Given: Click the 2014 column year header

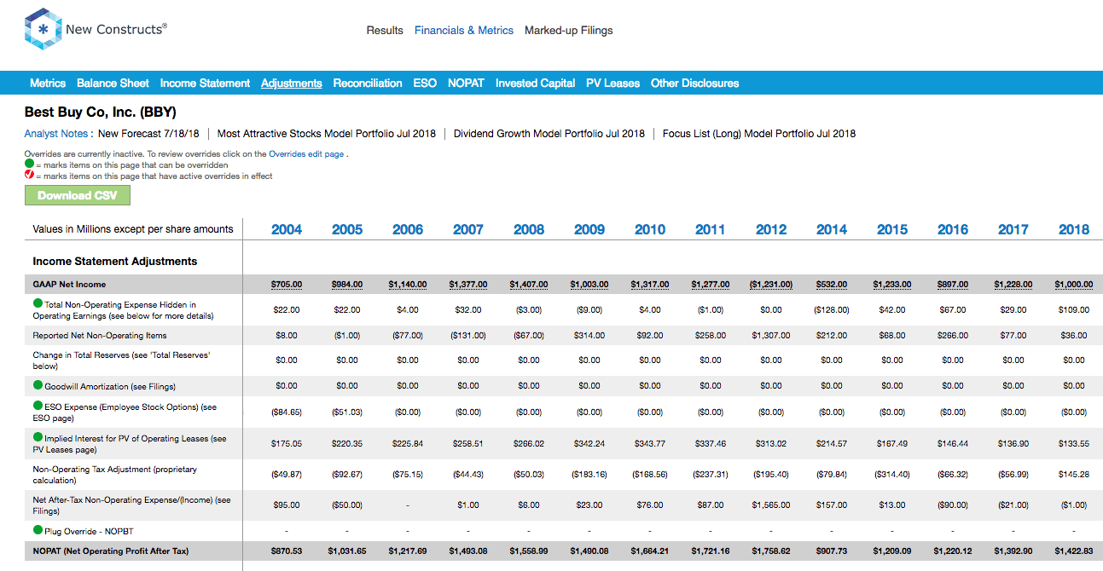Looking at the screenshot, I should tap(832, 229).
